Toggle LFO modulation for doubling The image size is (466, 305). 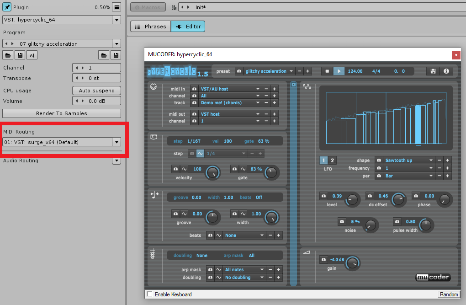tap(218, 277)
